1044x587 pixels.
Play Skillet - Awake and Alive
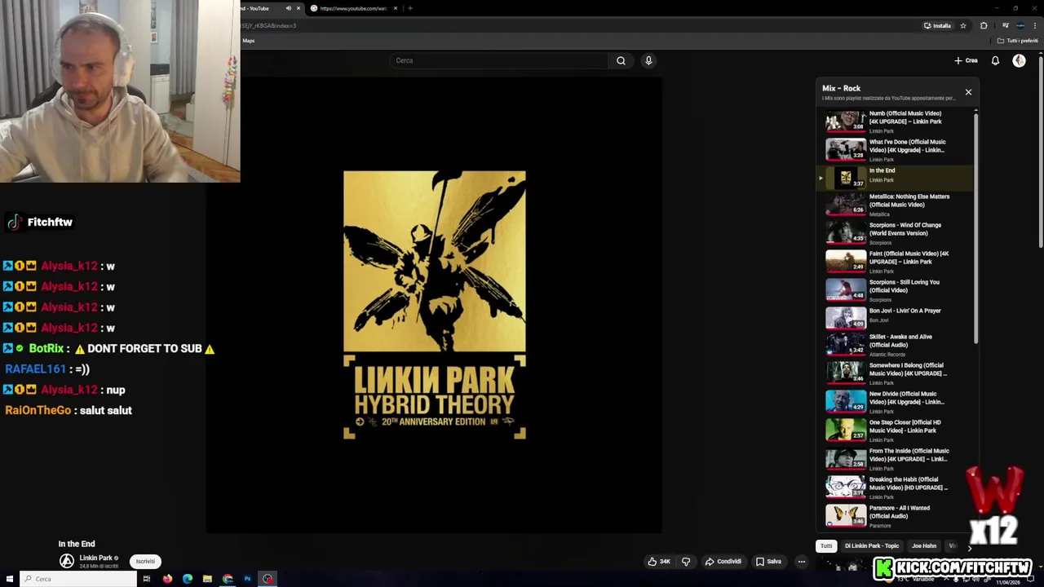click(896, 345)
